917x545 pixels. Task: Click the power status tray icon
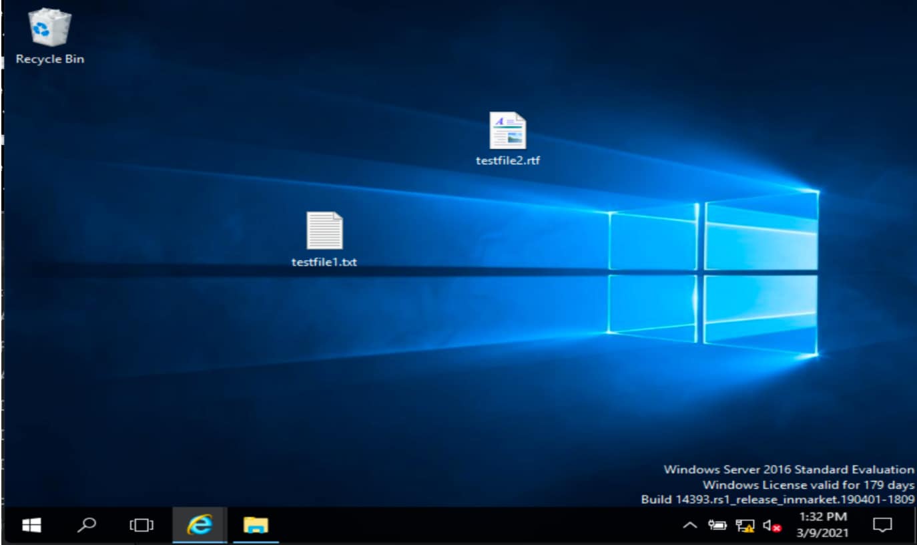pos(717,526)
